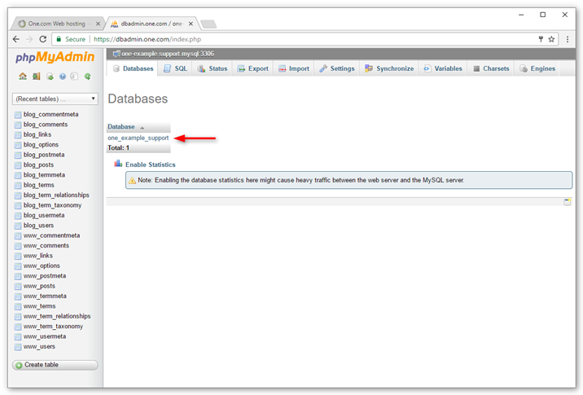Viewport: 583px width, 395px height.
Task: Select the www_options table in sidebar
Action: (42, 266)
